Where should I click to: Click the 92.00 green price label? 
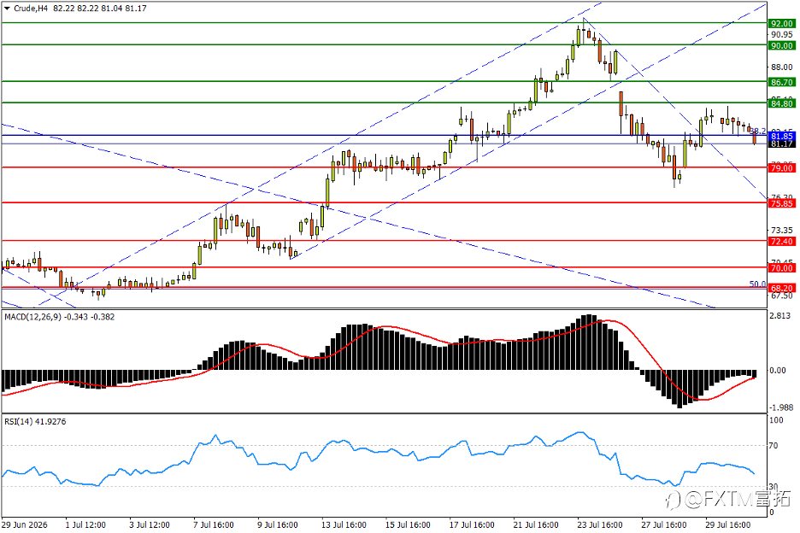pyautogui.click(x=781, y=23)
